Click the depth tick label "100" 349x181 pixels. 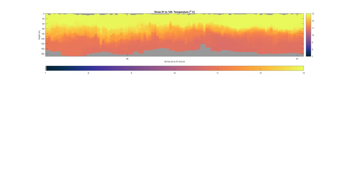[42, 39]
